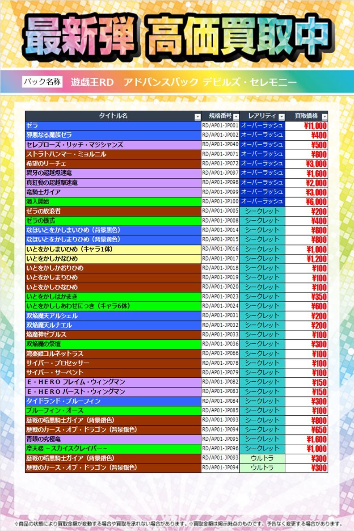Click the 双焔魔天ルナエル cell

tap(113, 325)
